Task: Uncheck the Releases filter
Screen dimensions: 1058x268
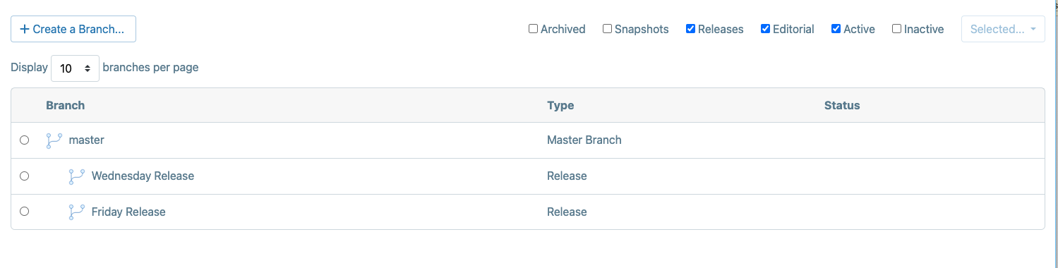Action: pos(691,29)
